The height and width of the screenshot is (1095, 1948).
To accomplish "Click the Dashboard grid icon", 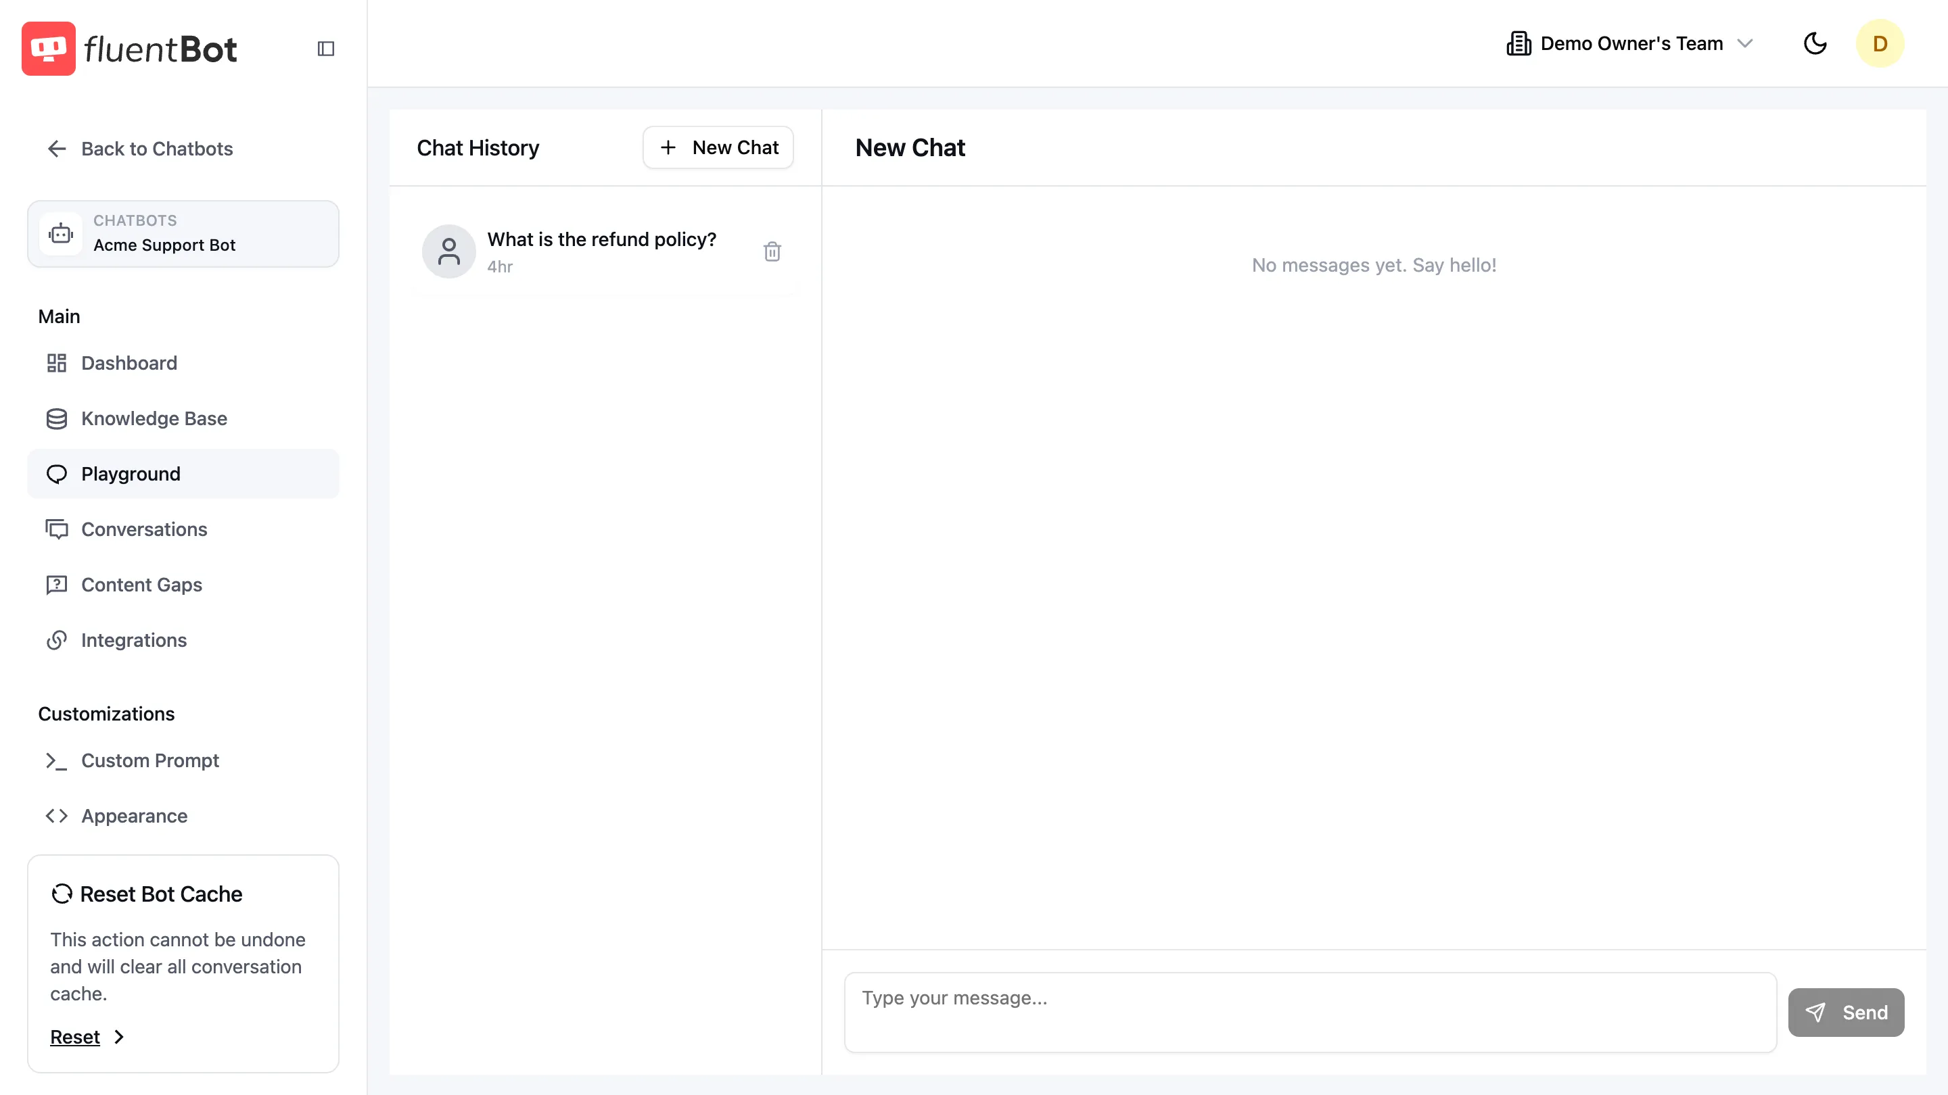I will coord(57,364).
